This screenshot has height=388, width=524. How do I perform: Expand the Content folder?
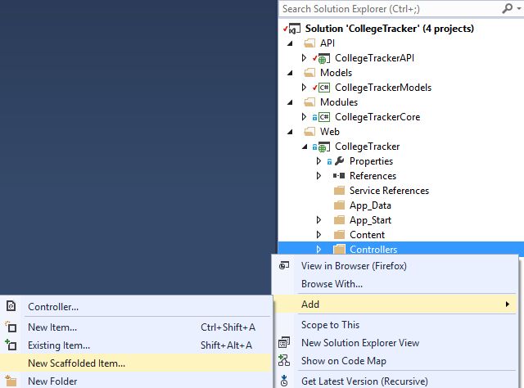coord(318,235)
